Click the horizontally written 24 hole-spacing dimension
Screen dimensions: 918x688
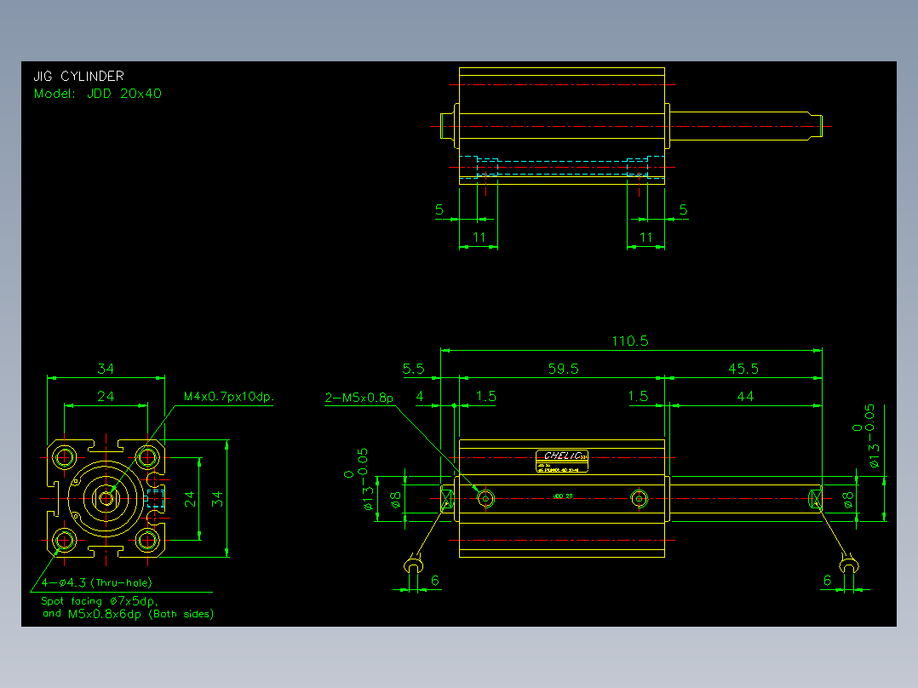pyautogui.click(x=106, y=397)
